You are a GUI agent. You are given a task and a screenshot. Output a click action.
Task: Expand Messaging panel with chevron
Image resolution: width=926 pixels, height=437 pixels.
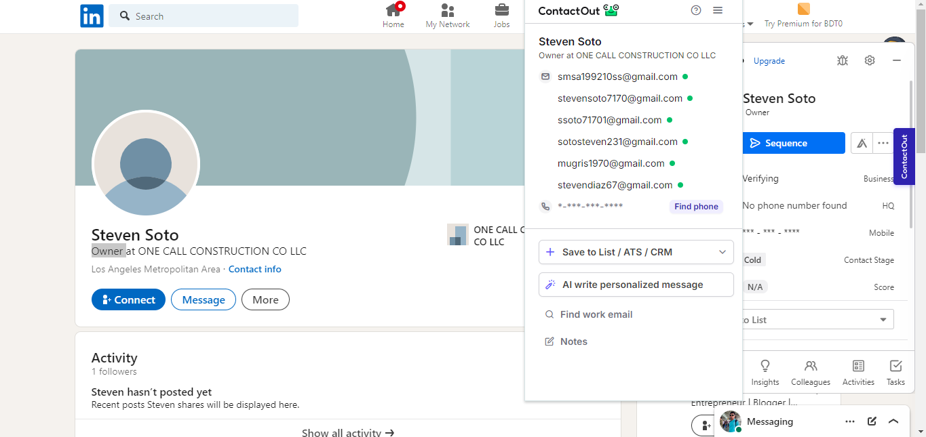pos(893,421)
